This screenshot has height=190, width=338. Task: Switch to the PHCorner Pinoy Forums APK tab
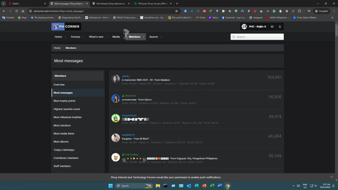[x=153, y=4]
